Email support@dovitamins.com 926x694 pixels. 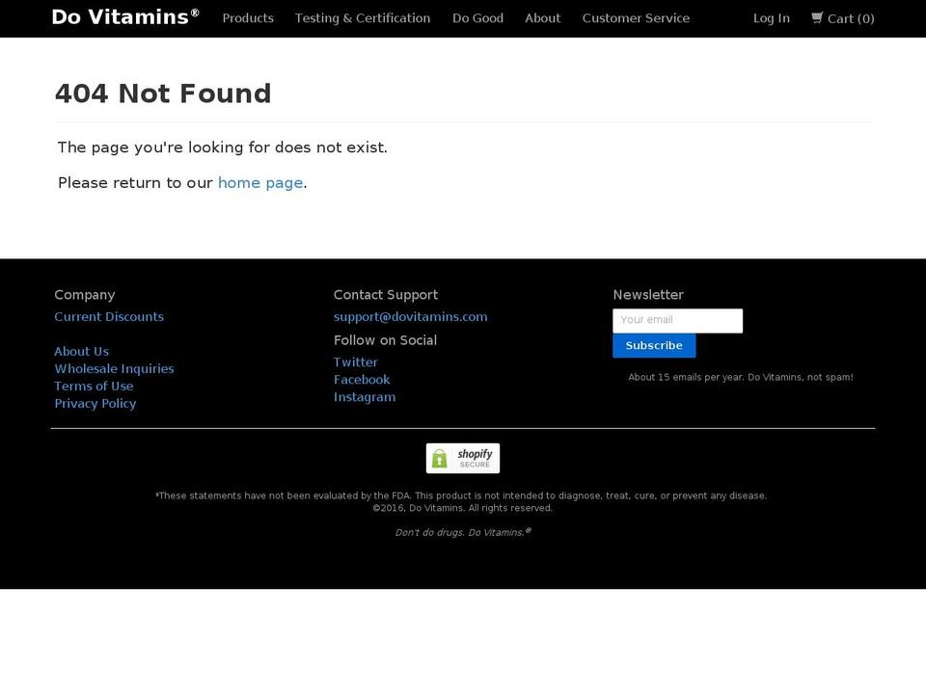[x=411, y=317]
